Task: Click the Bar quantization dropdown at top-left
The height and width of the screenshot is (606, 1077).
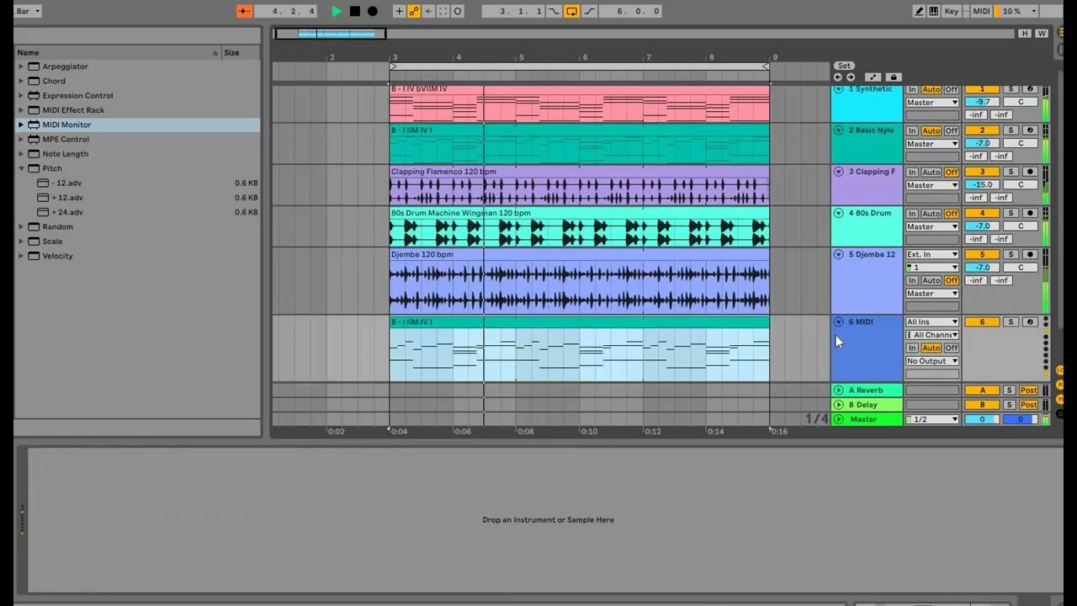Action: coord(28,11)
